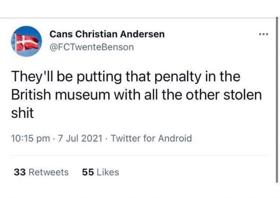
Task: View the 33 Retweets list
Action: [41, 172]
